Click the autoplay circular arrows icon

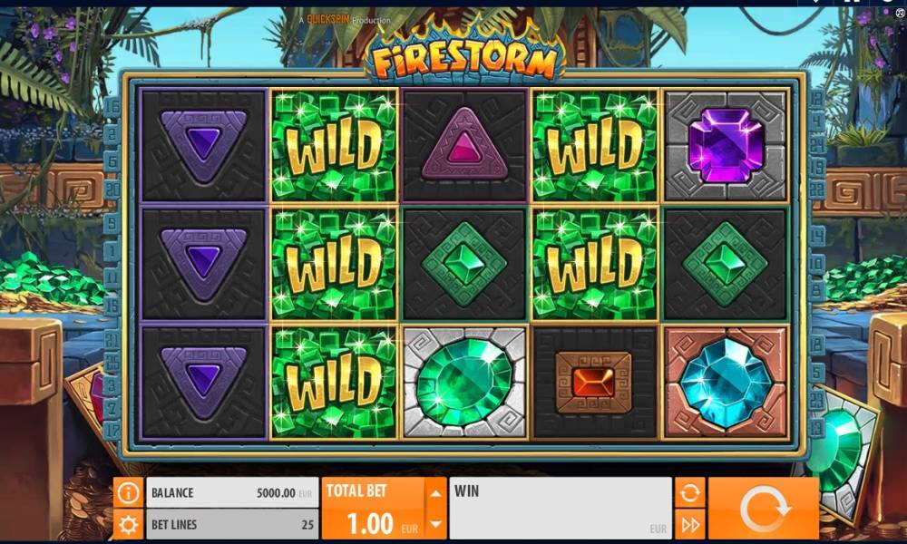click(689, 492)
